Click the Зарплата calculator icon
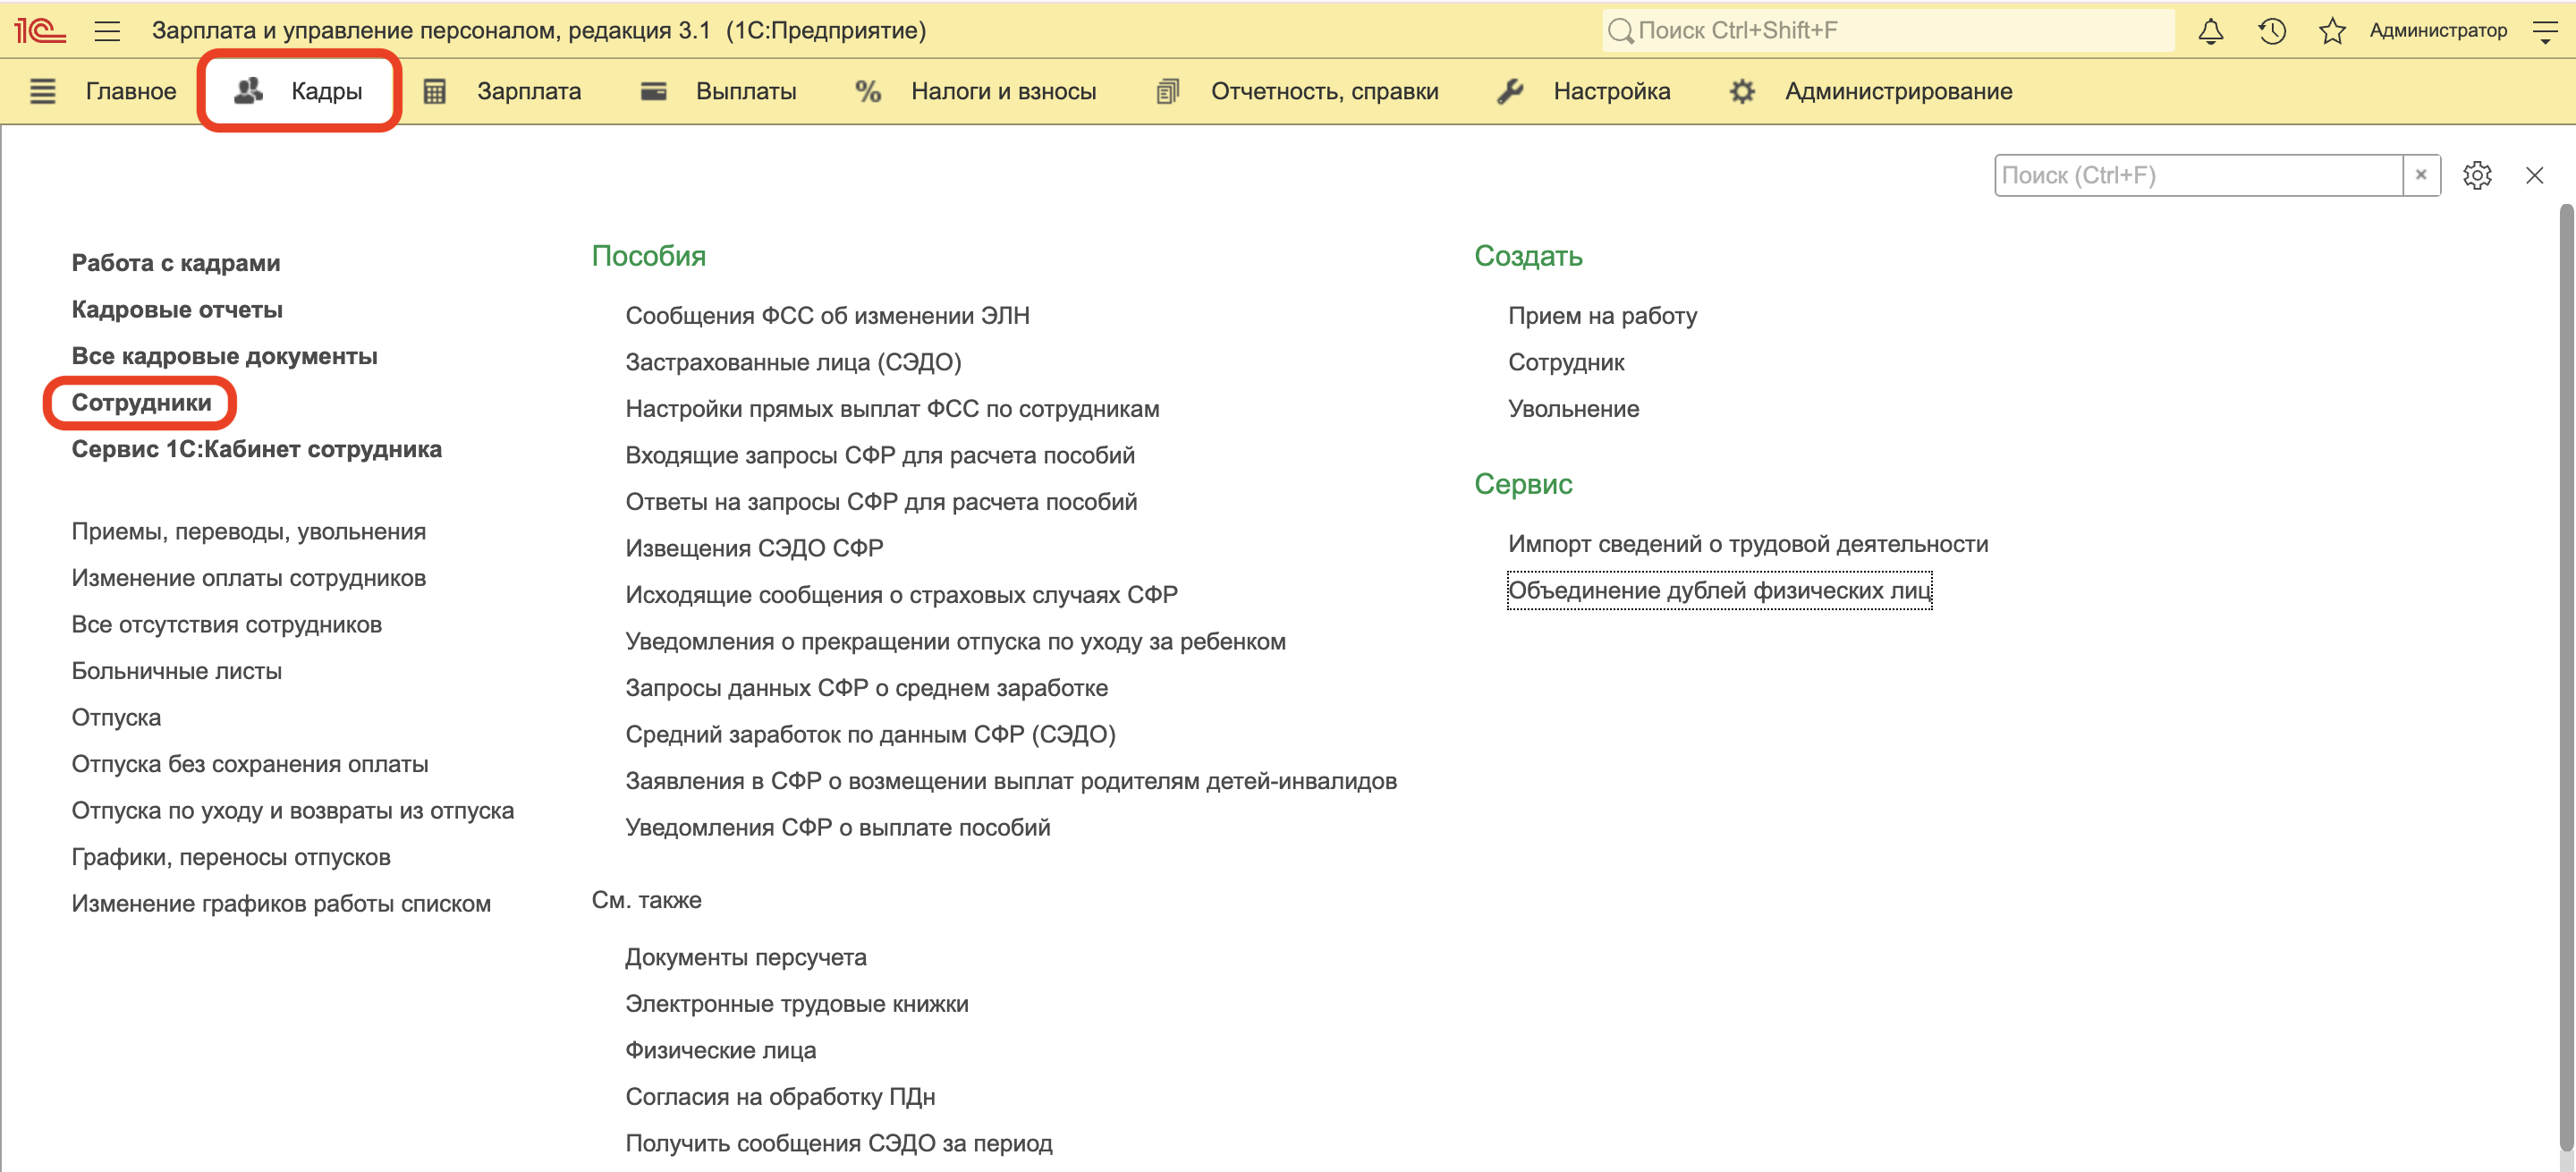This screenshot has height=1172, width=2576. (x=434, y=91)
